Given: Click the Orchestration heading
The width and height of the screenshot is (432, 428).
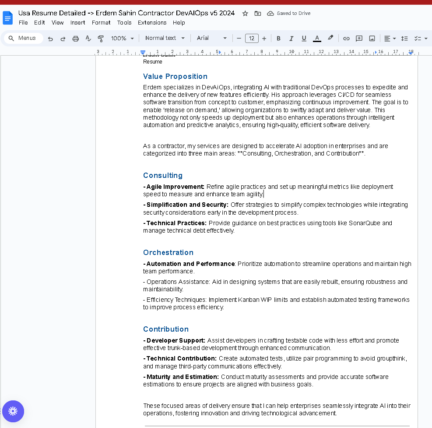Looking at the screenshot, I should pyautogui.click(x=168, y=252).
